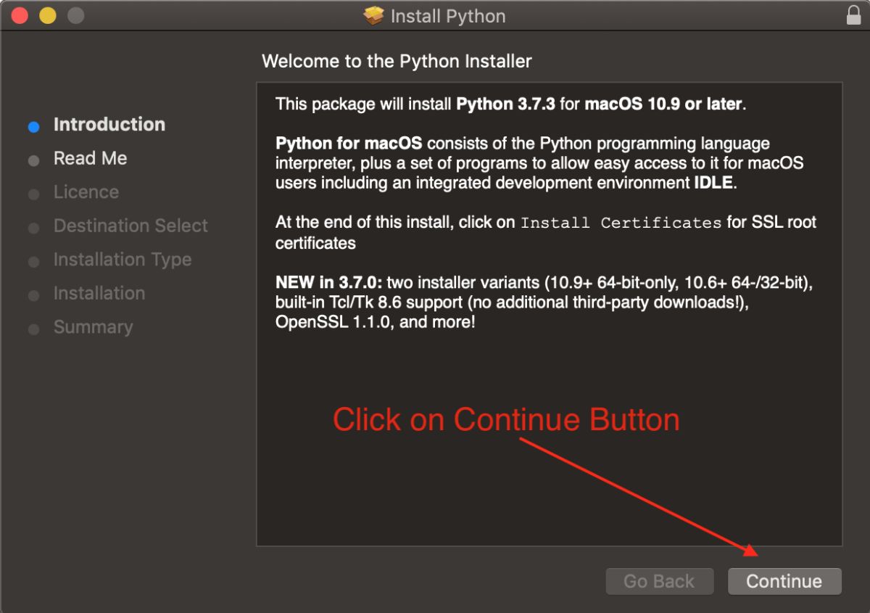Screen dimensions: 870x613
Task: Select the Summary step
Action: 93,327
